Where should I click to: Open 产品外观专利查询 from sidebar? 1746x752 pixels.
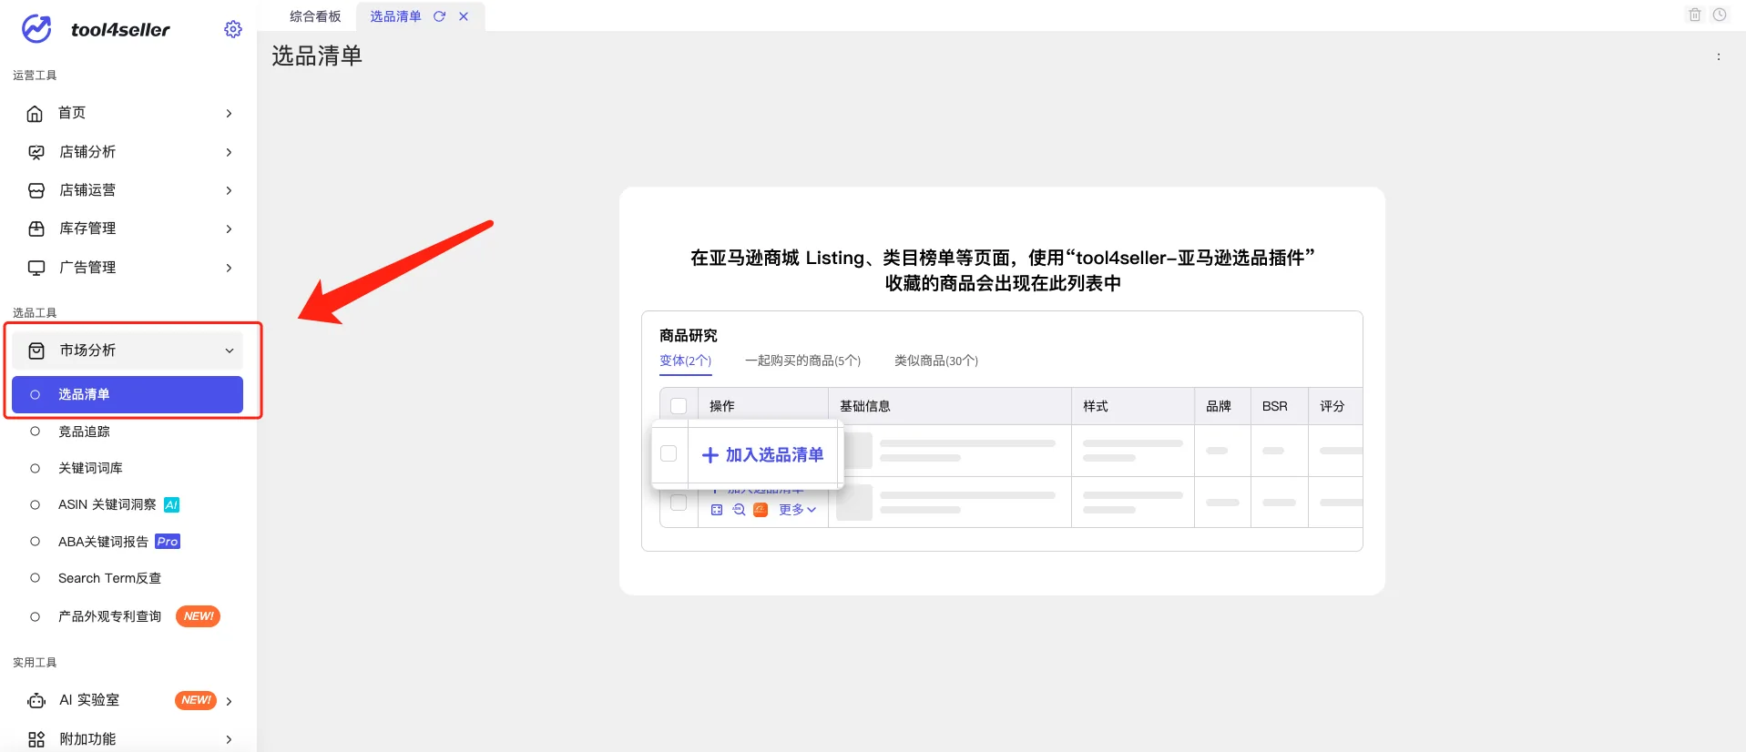(x=109, y=616)
